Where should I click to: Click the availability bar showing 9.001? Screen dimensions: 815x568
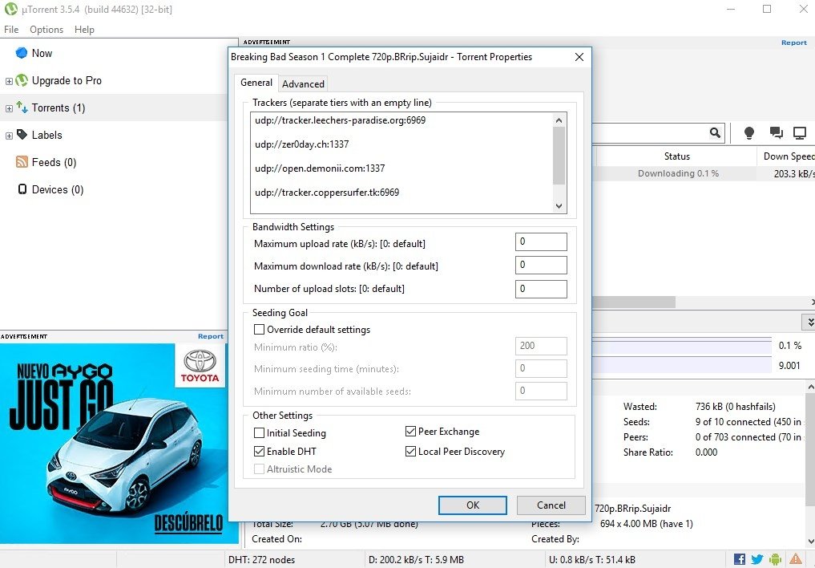(682, 366)
